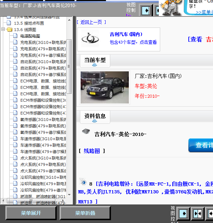Click 包含43个车型，点击查看 link
Screen dimensions: 213x223
pos(133,42)
